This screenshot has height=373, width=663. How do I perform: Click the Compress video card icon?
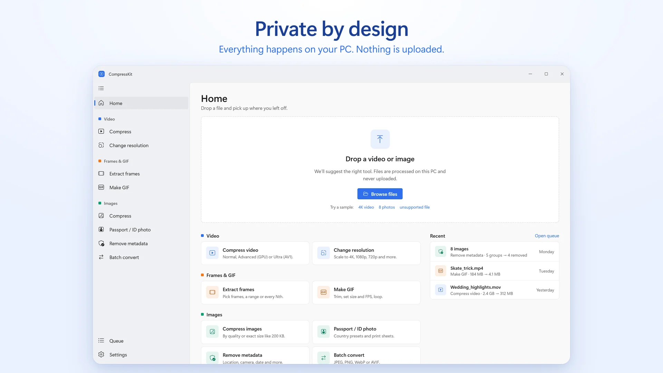(212, 253)
